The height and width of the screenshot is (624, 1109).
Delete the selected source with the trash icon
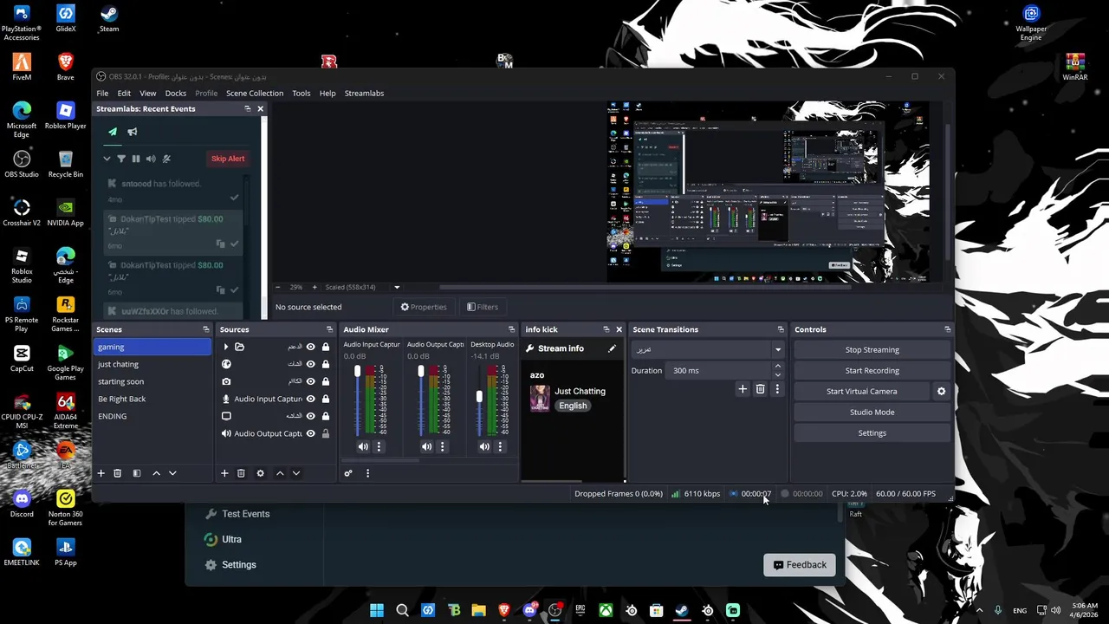point(241,473)
